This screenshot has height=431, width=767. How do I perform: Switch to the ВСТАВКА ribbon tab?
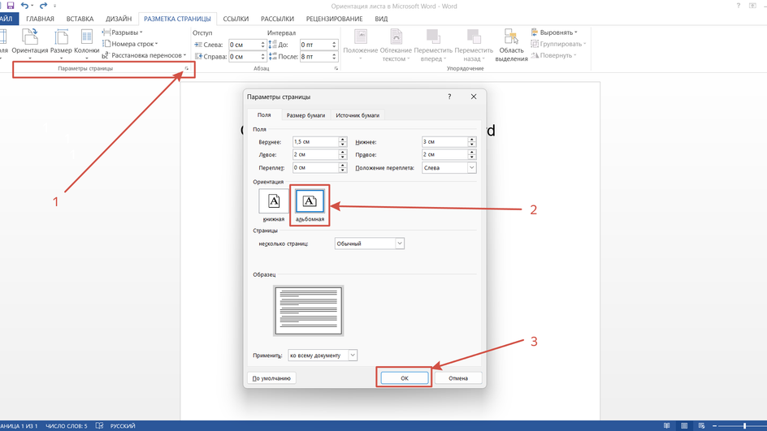click(80, 19)
